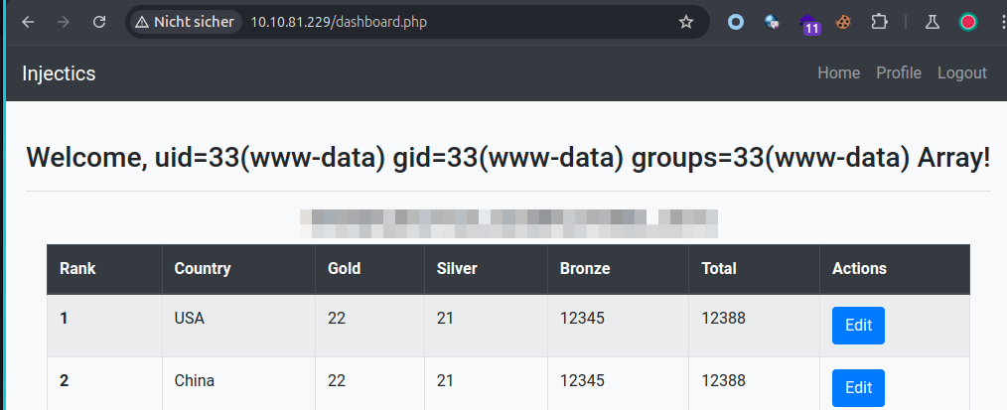Screen dimensions: 1007x410
Task: Click the browser back arrow
Action: click(28, 22)
